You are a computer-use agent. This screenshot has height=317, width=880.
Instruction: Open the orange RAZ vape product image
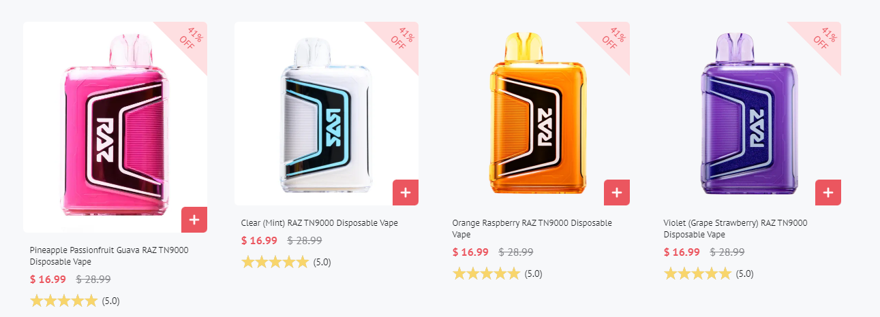[x=538, y=114]
